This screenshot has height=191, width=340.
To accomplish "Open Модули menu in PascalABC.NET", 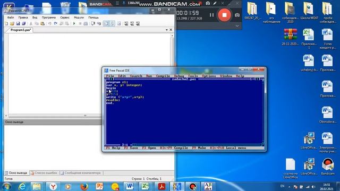I will [x=79, y=18].
